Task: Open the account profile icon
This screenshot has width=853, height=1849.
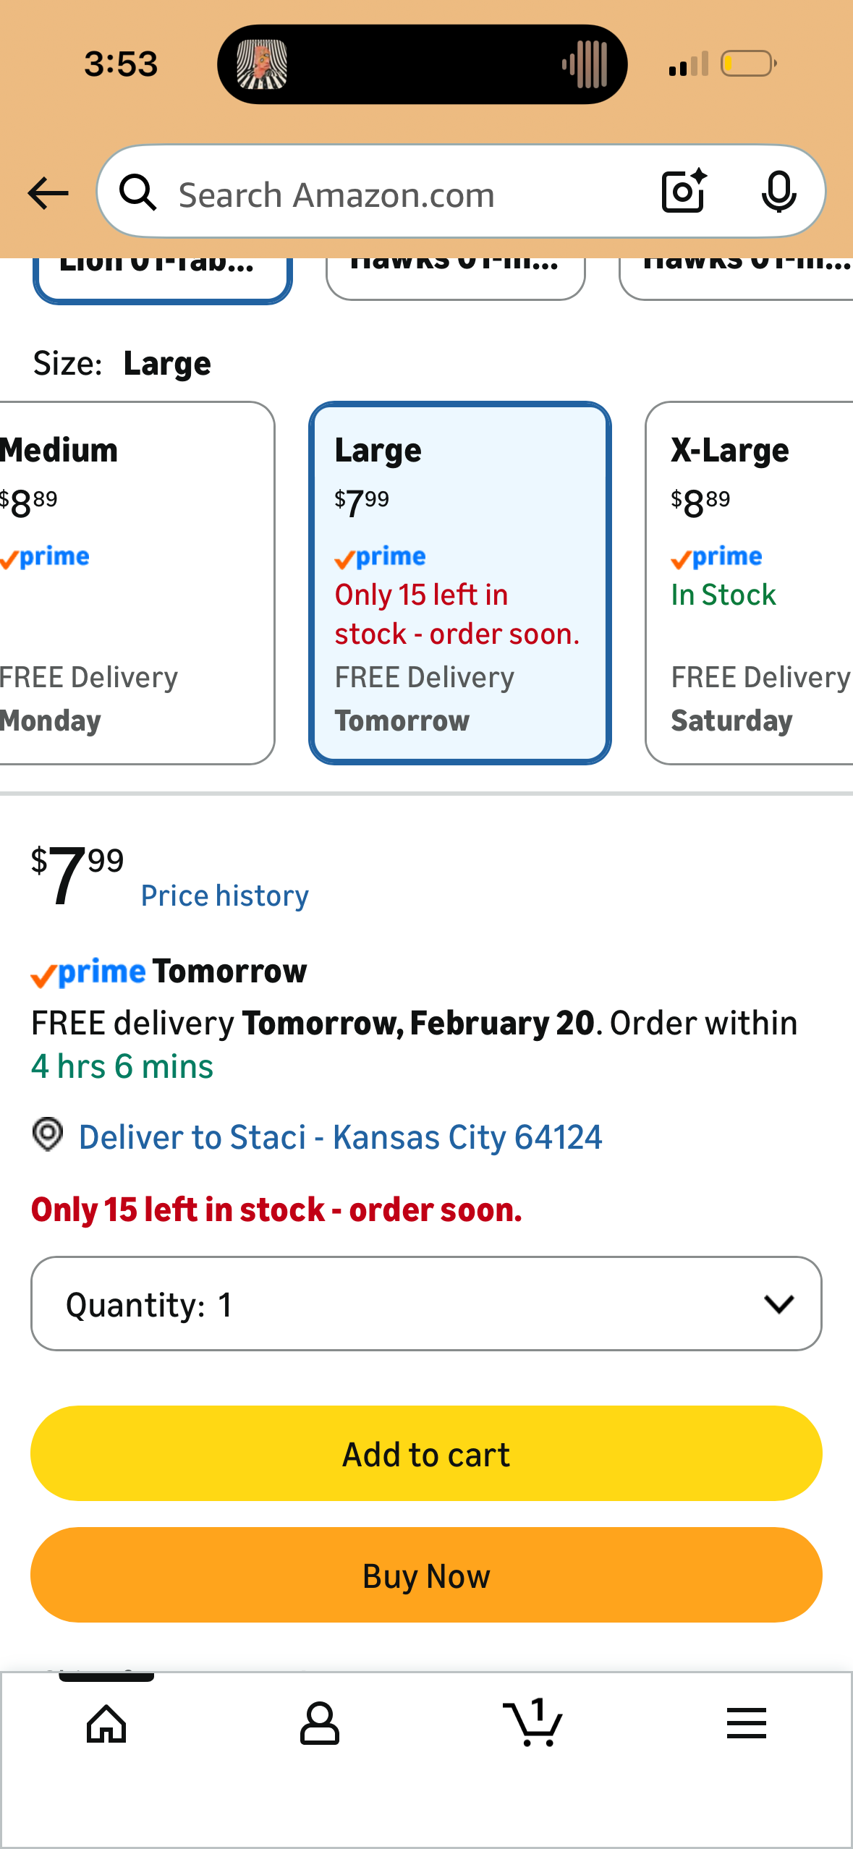Action: coord(319,1724)
